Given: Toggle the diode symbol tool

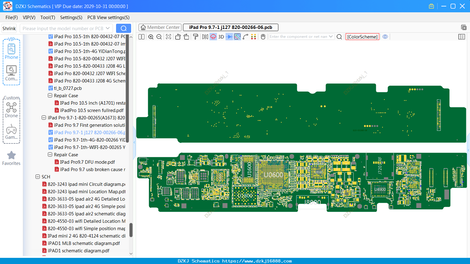Looking at the screenshot, I should point(229,37).
